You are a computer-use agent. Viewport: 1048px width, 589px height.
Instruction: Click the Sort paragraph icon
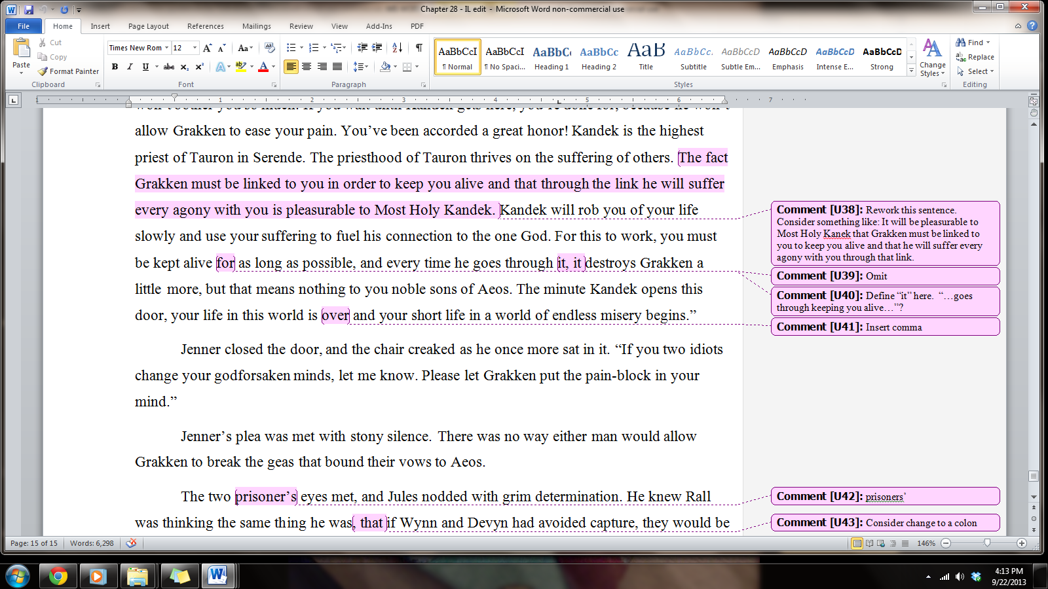[x=397, y=48]
